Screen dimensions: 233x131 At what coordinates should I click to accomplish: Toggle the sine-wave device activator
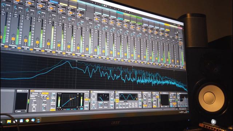click(x=116, y=92)
